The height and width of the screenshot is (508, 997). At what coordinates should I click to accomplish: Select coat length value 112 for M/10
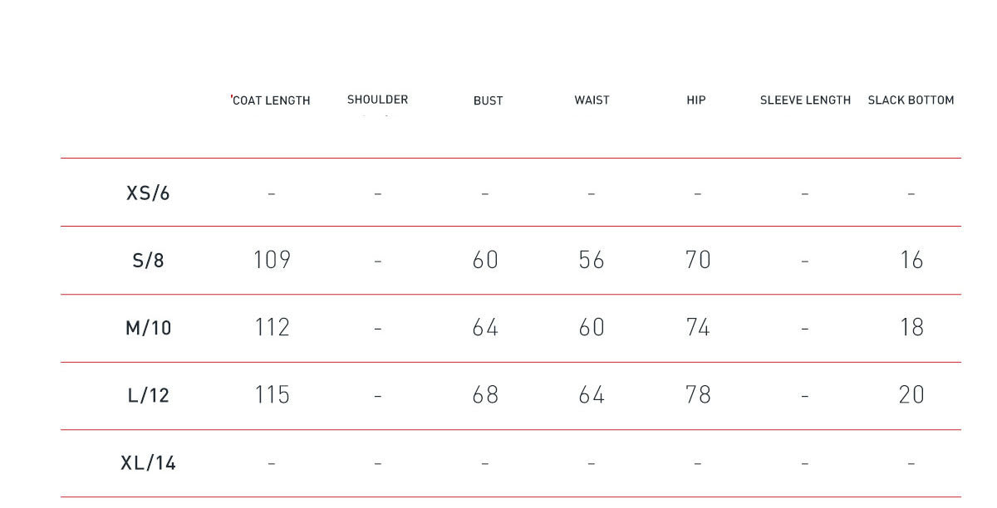272,328
